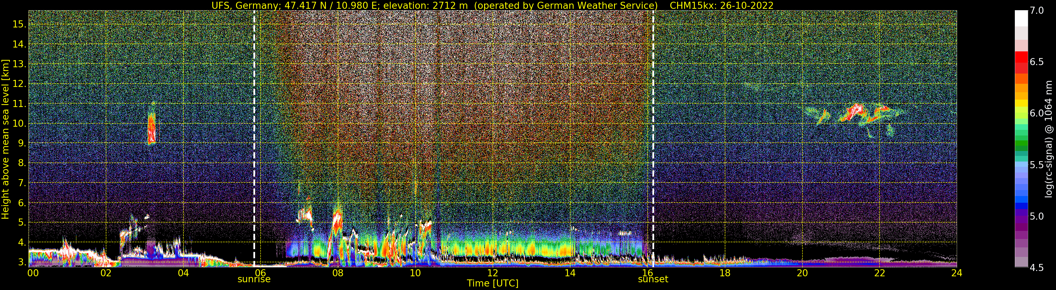This screenshot has width=1056, height=290.
Task: Click the yellow swatch on the colorbar
Action: point(1021,103)
